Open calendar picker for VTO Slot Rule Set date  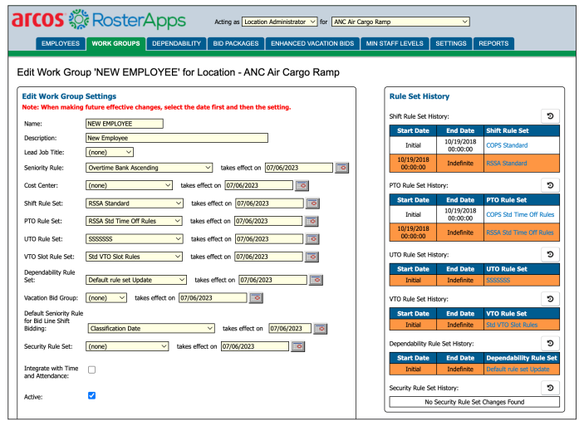pos(312,257)
